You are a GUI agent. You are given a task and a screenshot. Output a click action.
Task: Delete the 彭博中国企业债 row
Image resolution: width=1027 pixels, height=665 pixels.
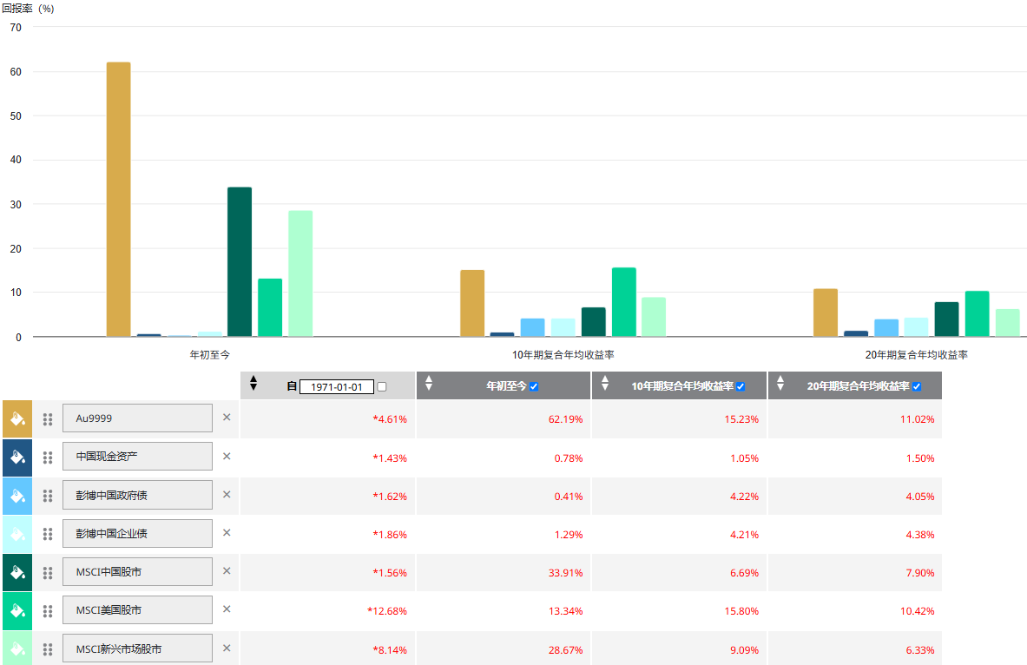point(227,532)
